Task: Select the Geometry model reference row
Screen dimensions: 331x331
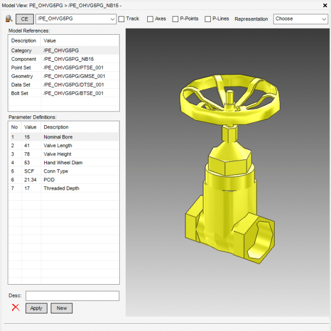Action: (x=63, y=76)
